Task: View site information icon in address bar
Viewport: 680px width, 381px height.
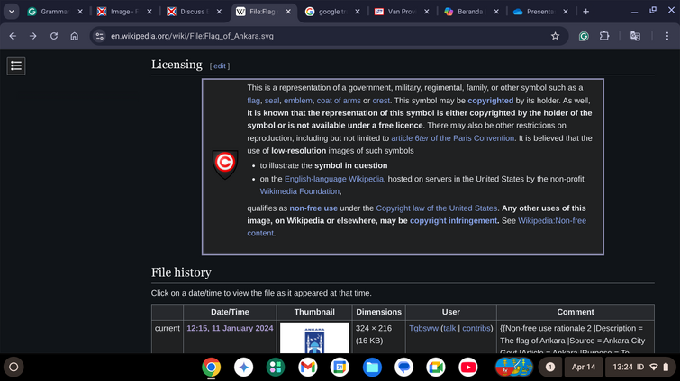Action: click(x=99, y=36)
